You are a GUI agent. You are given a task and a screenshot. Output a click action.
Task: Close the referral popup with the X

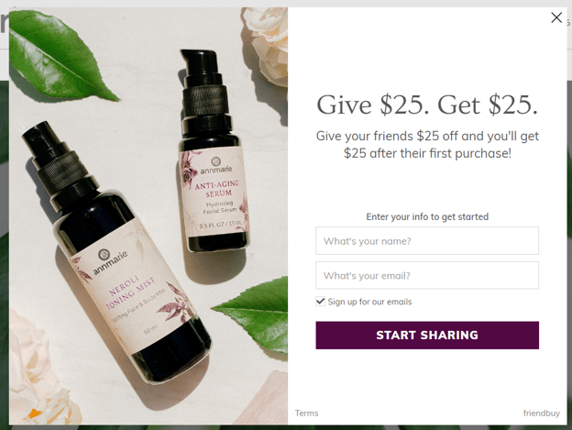(x=556, y=17)
